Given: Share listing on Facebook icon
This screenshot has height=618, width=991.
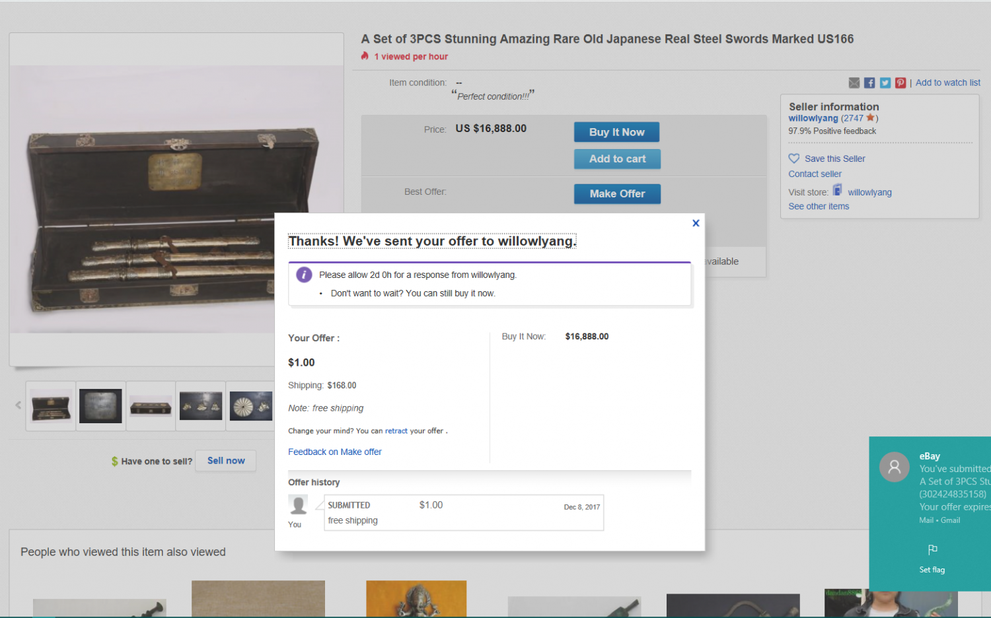Looking at the screenshot, I should tap(869, 83).
